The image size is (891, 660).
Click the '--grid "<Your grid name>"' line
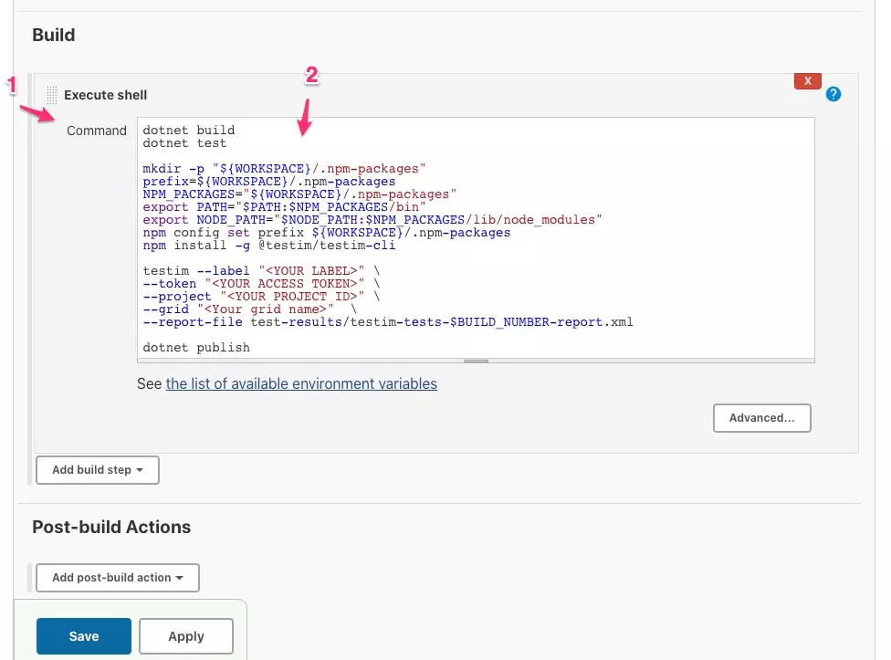point(249,309)
